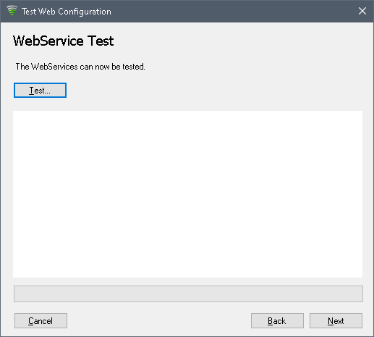This screenshot has width=374, height=337.
Task: Click the green signal app icon in title bar
Action: (12, 11)
